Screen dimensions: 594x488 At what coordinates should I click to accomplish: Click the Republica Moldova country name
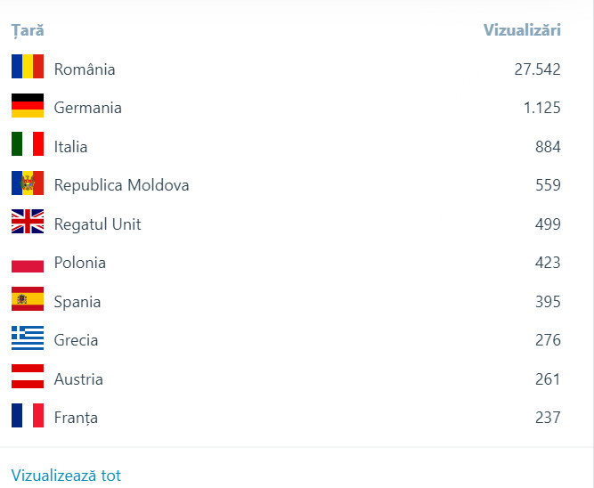121,185
